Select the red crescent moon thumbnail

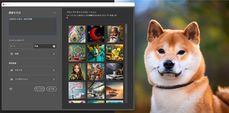96,34
